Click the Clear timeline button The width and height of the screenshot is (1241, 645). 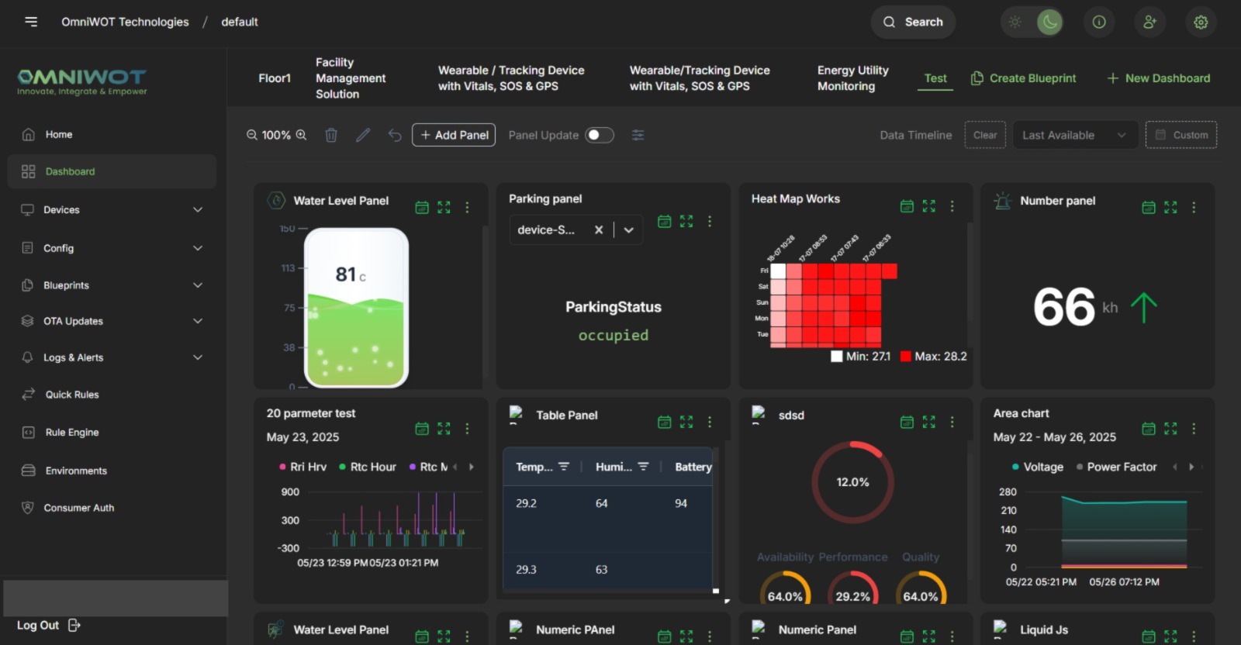tap(985, 135)
